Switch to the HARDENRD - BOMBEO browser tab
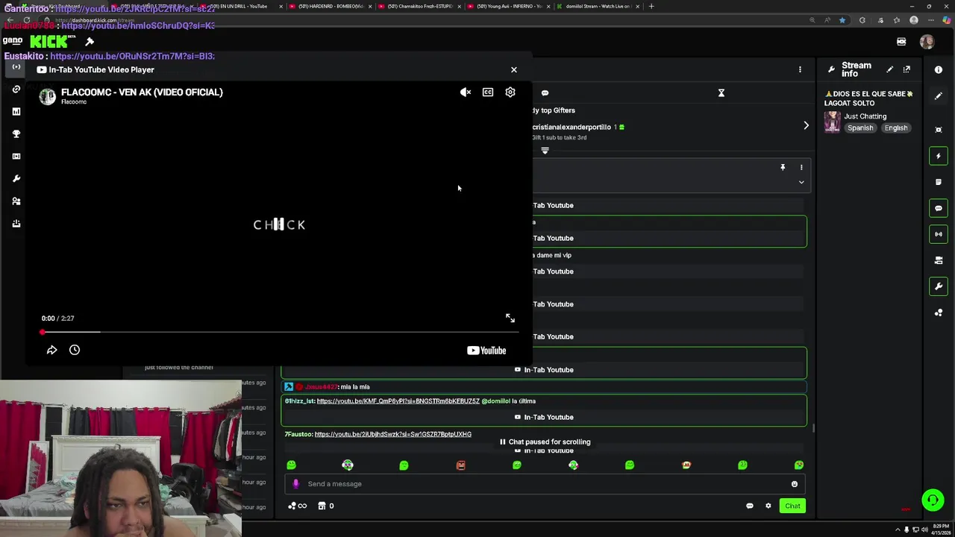The height and width of the screenshot is (537, 955). click(331, 6)
